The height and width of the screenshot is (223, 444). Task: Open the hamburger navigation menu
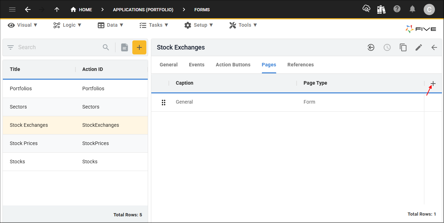[x=12, y=9]
